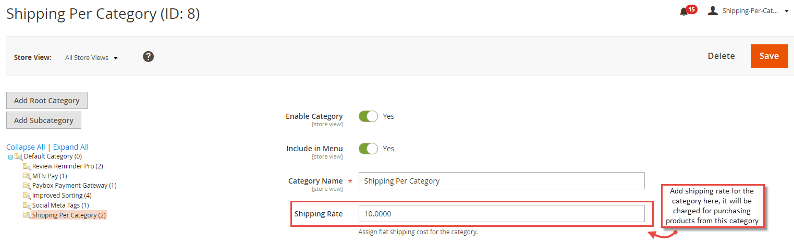Click the Expand All link

tap(71, 147)
